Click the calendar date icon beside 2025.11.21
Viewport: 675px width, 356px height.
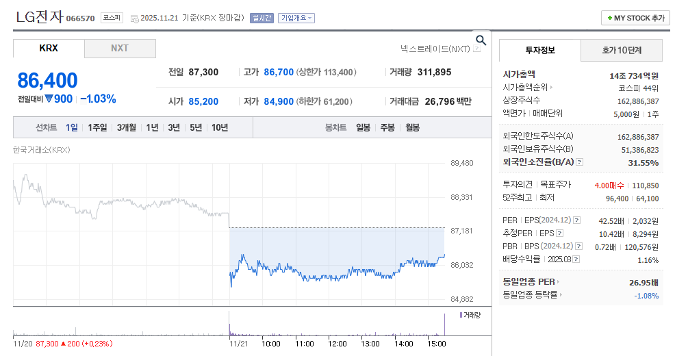click(x=134, y=18)
